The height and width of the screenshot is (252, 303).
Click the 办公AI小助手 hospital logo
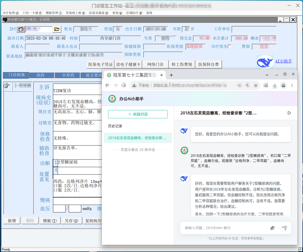point(112,99)
